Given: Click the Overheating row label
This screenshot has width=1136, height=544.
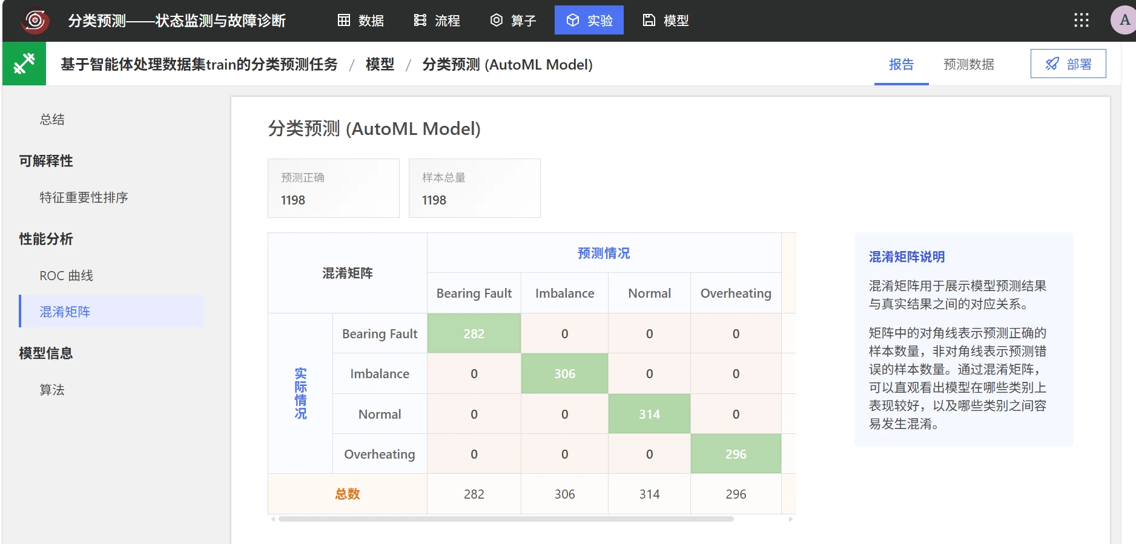Looking at the screenshot, I should click(x=380, y=454).
